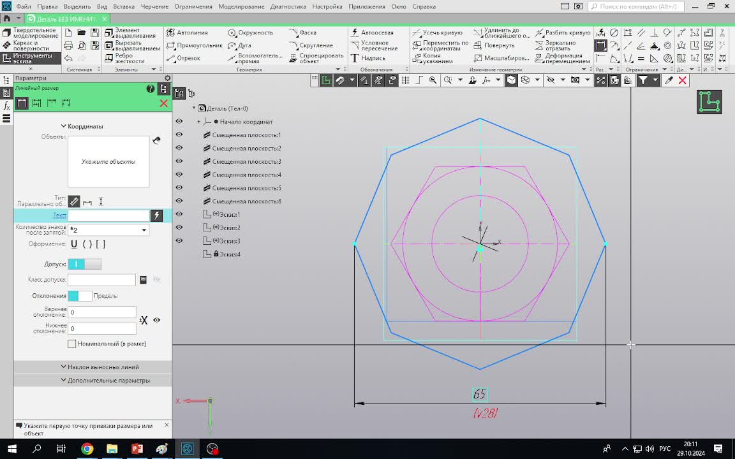The image size is (735, 459).
Task: Open Google Chrome from the taskbar
Action: click(x=87, y=449)
